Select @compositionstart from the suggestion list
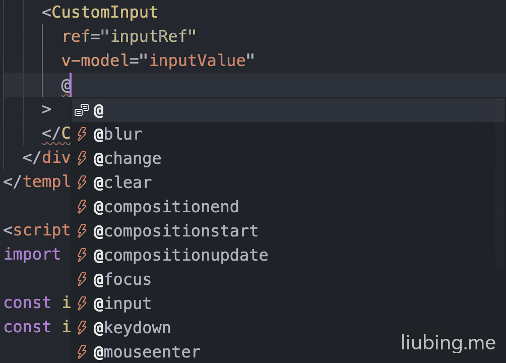This screenshot has width=506, height=363. click(x=283, y=231)
